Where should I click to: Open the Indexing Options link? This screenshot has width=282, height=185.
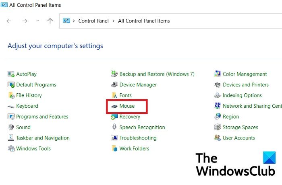pos(242,95)
